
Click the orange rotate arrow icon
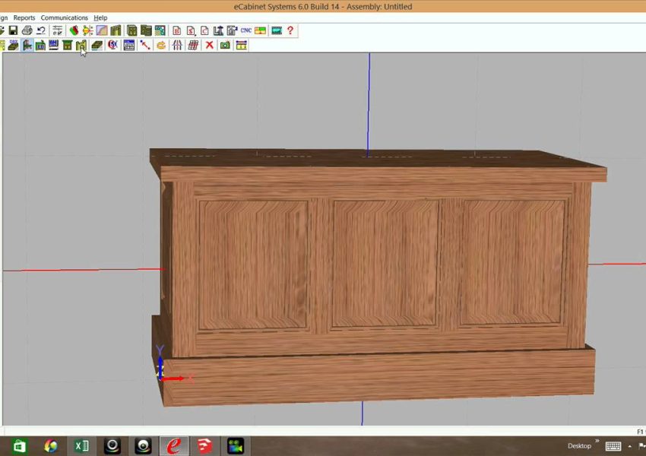[x=161, y=46]
